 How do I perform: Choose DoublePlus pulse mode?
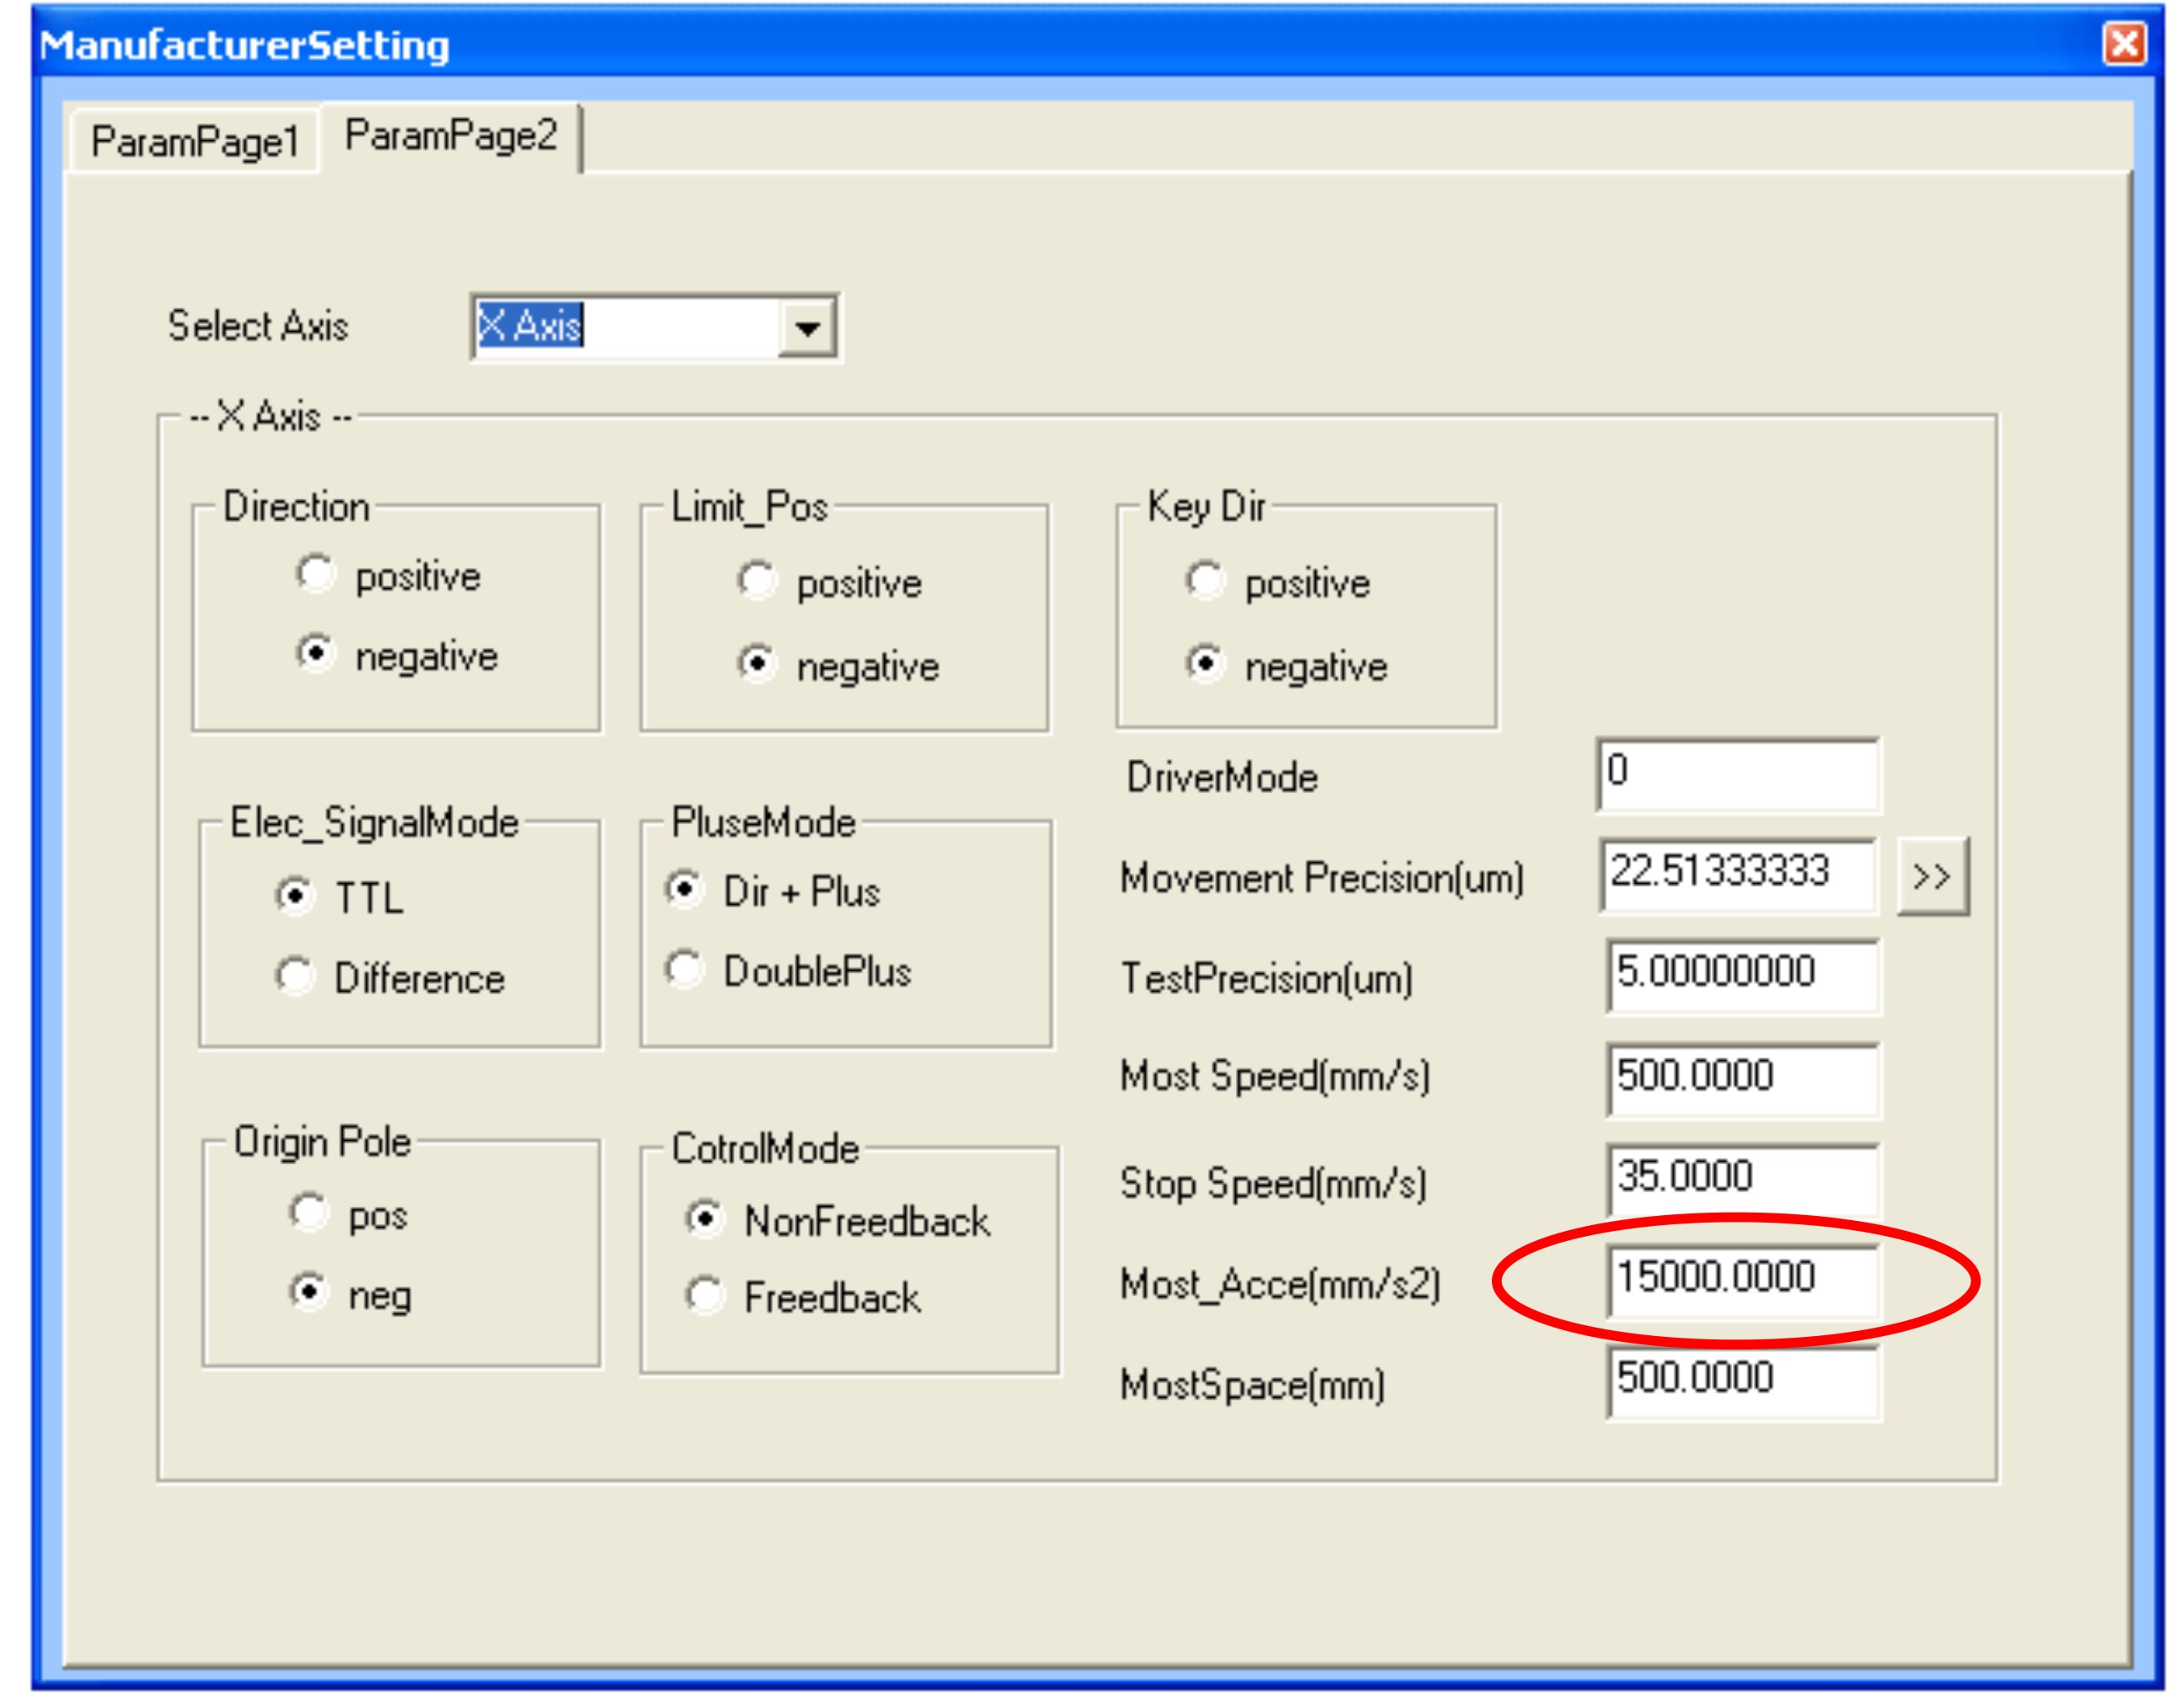(684, 969)
